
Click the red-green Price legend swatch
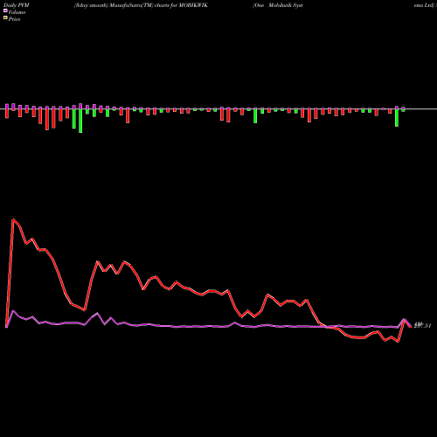(x=5, y=18)
